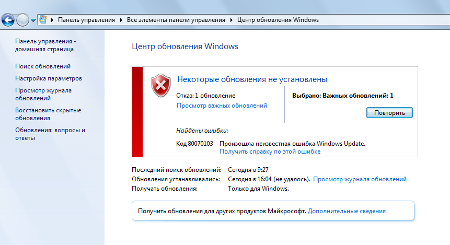Open Панель управления breadcrumb

pyautogui.click(x=86, y=20)
